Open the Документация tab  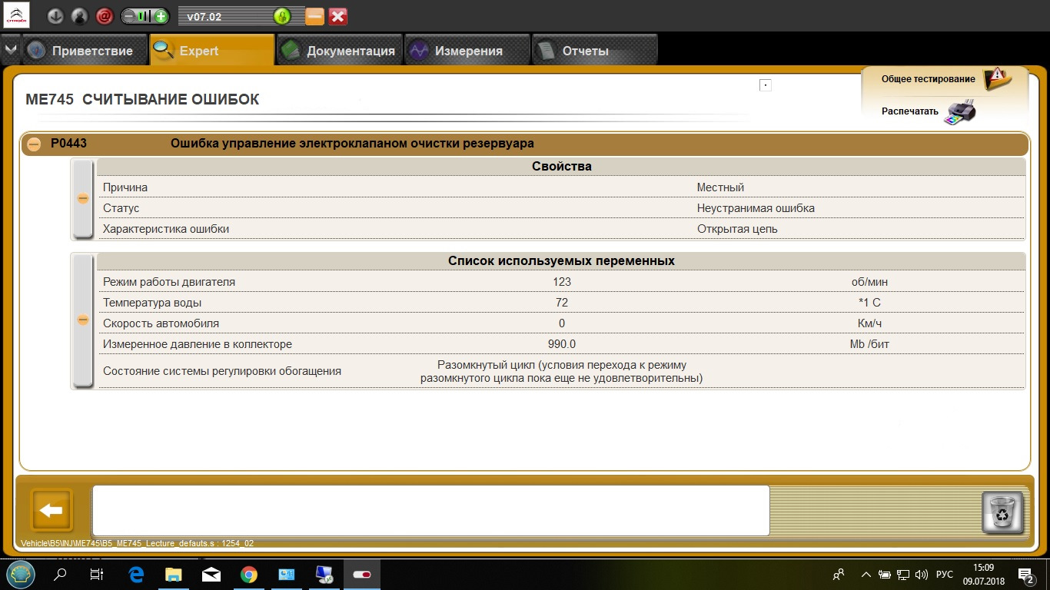point(340,51)
